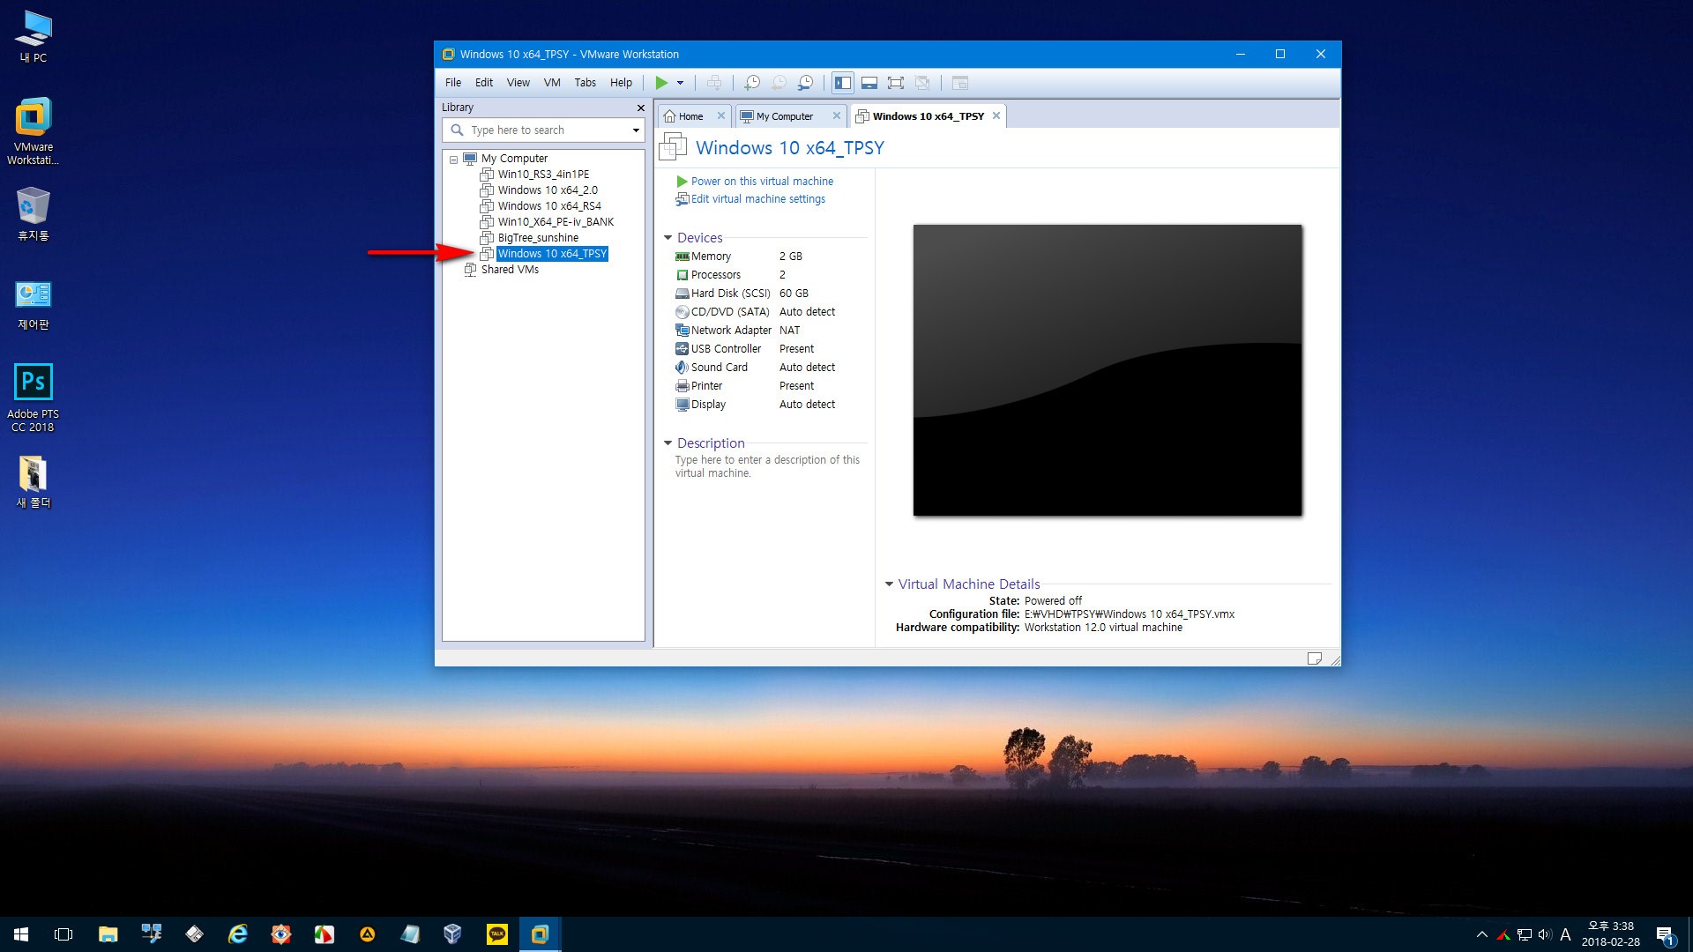Select Win10_RS3_4in1PE virtual machine
Viewport: 1693px width, 952px height.
coord(543,175)
